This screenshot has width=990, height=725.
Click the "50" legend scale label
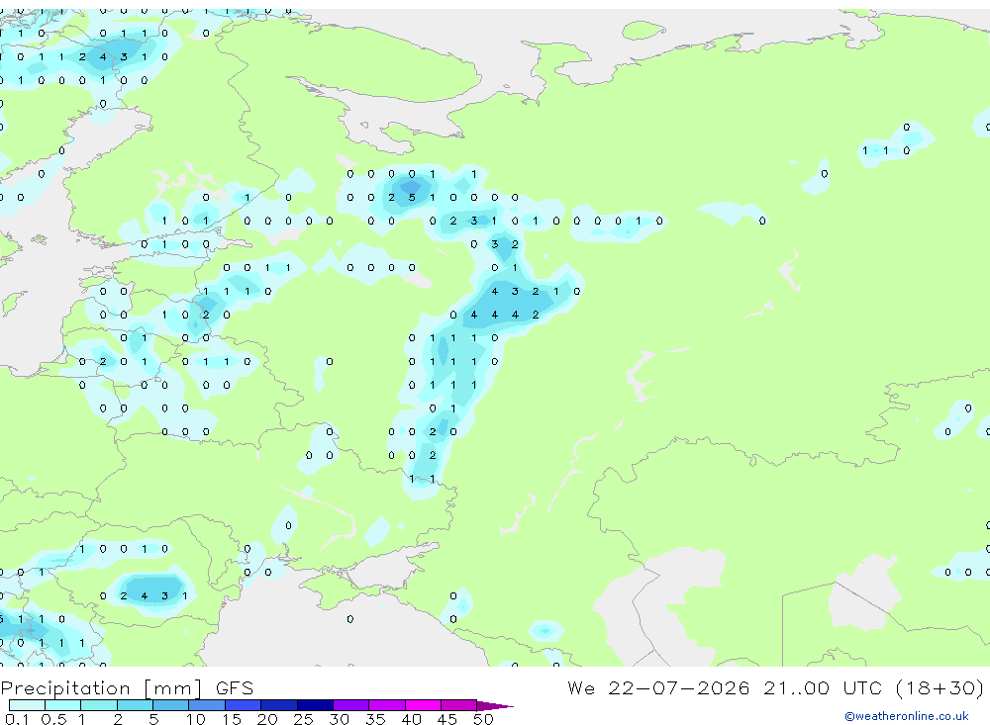click(483, 719)
